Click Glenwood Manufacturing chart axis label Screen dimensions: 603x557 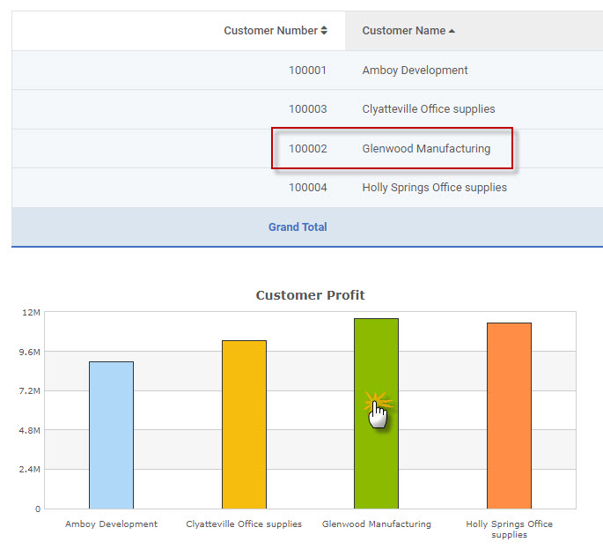click(376, 524)
